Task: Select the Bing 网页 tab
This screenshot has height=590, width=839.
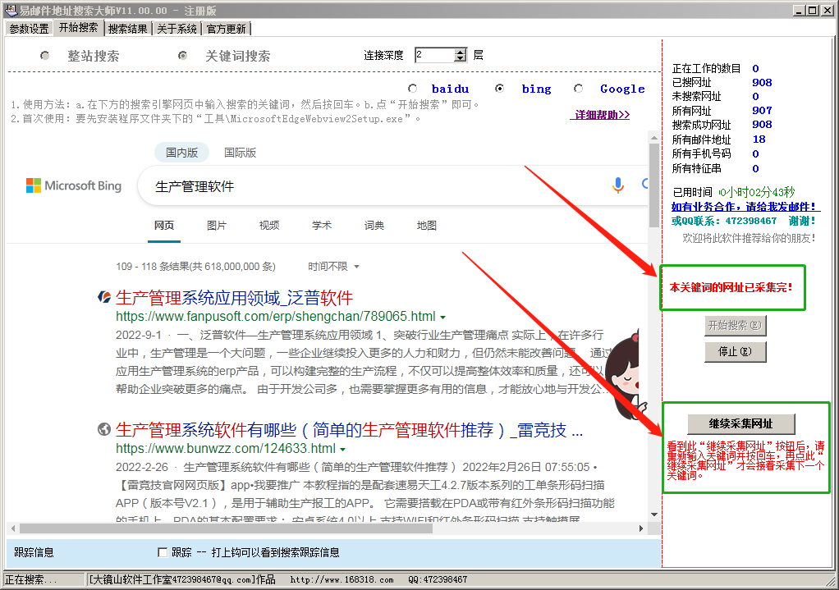Action: pos(163,226)
